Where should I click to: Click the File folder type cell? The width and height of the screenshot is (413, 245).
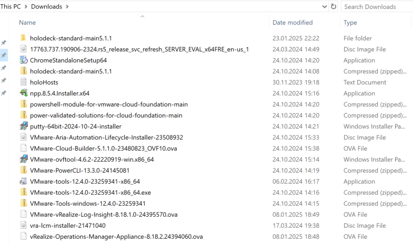[357, 38]
